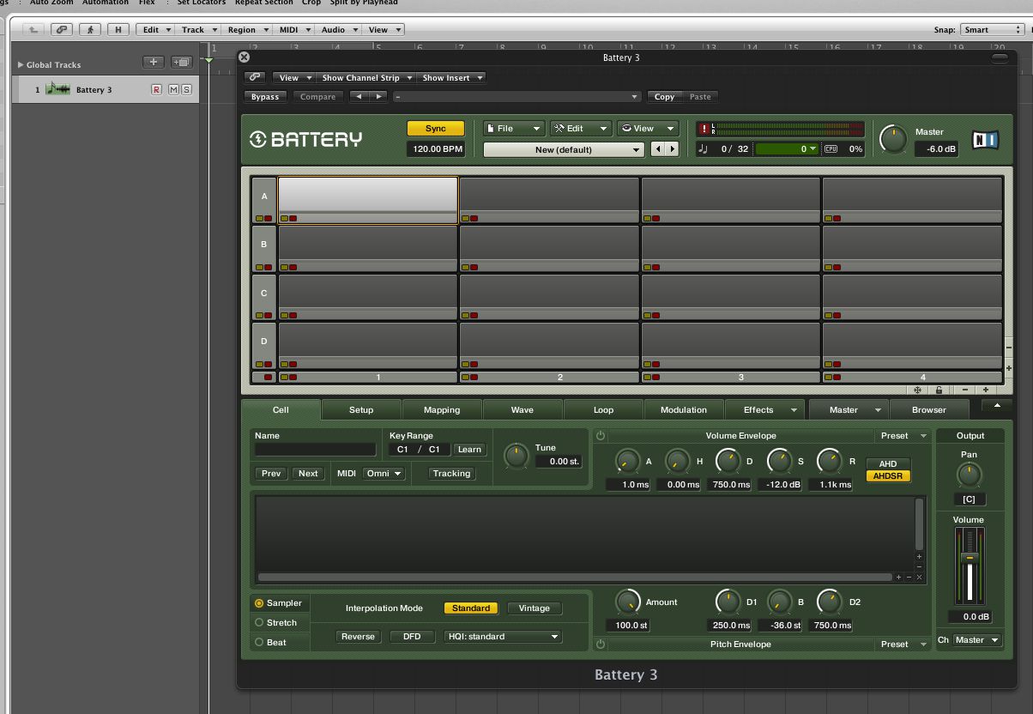1033x714 pixels.
Task: Click the Battery 3 track instrument icon
Action: tap(57, 89)
